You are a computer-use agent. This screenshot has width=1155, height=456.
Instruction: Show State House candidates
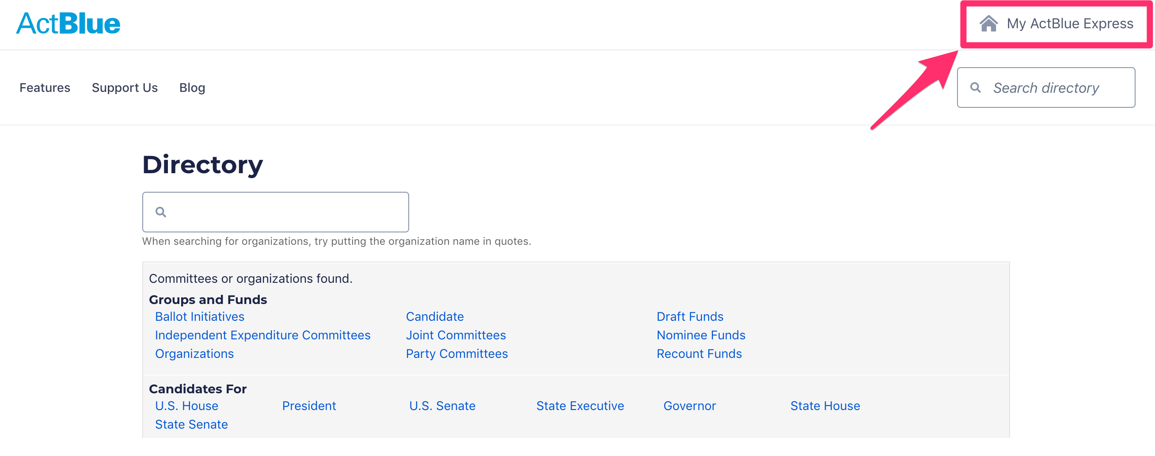pos(824,406)
